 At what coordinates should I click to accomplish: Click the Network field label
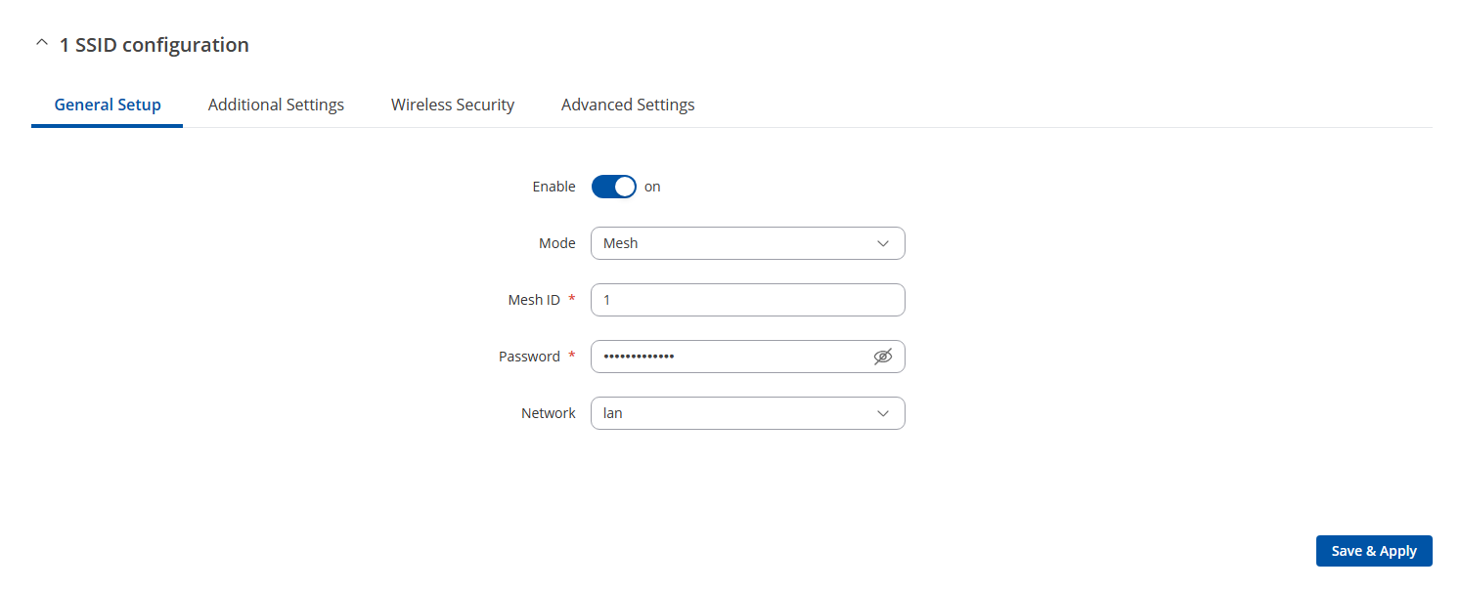point(549,413)
